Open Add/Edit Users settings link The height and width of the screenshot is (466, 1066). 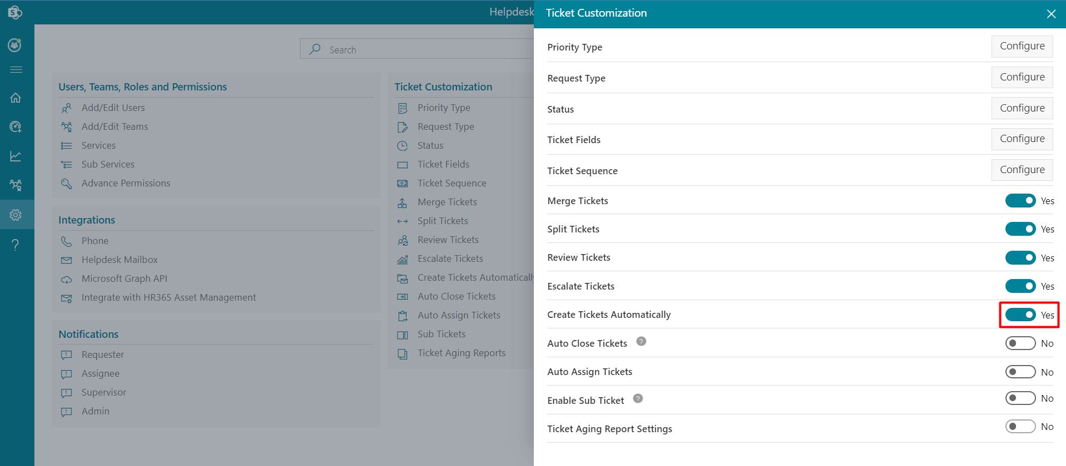point(113,108)
